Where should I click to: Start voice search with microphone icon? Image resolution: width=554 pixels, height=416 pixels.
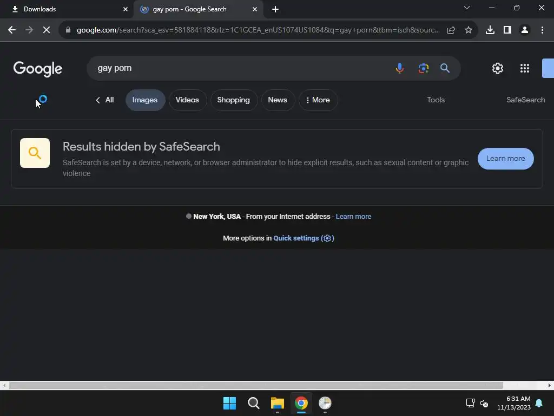coord(400,68)
